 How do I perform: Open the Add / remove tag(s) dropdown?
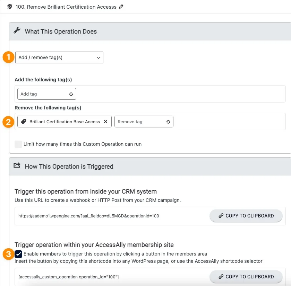point(59,57)
